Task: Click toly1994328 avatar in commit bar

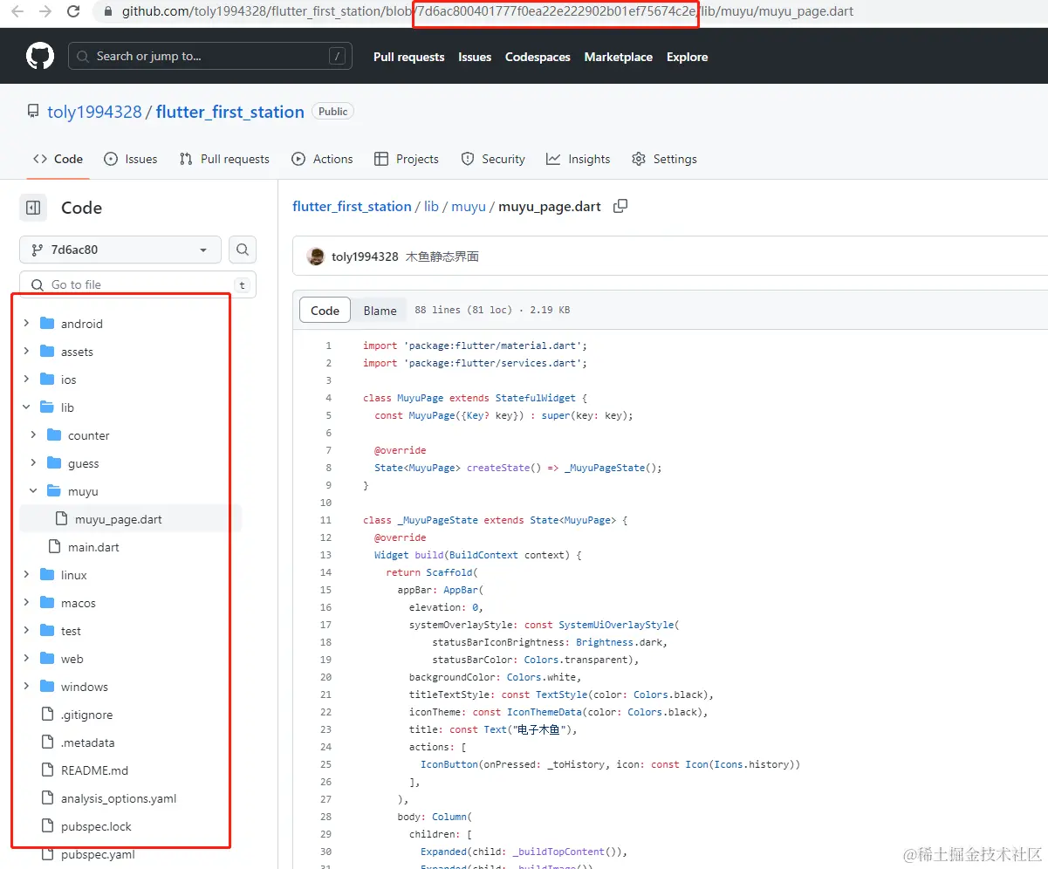Action: (315, 257)
